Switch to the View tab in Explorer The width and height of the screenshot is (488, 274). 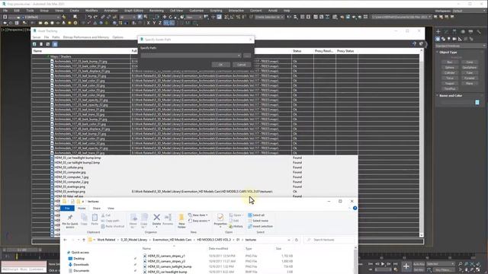[x=111, y=208]
